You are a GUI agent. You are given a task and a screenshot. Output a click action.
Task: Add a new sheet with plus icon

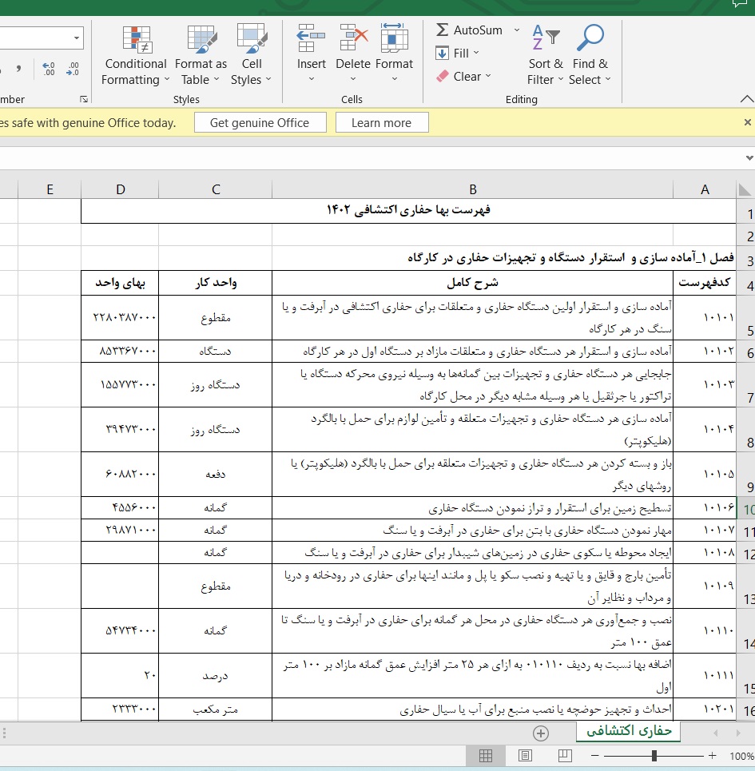pos(541,733)
